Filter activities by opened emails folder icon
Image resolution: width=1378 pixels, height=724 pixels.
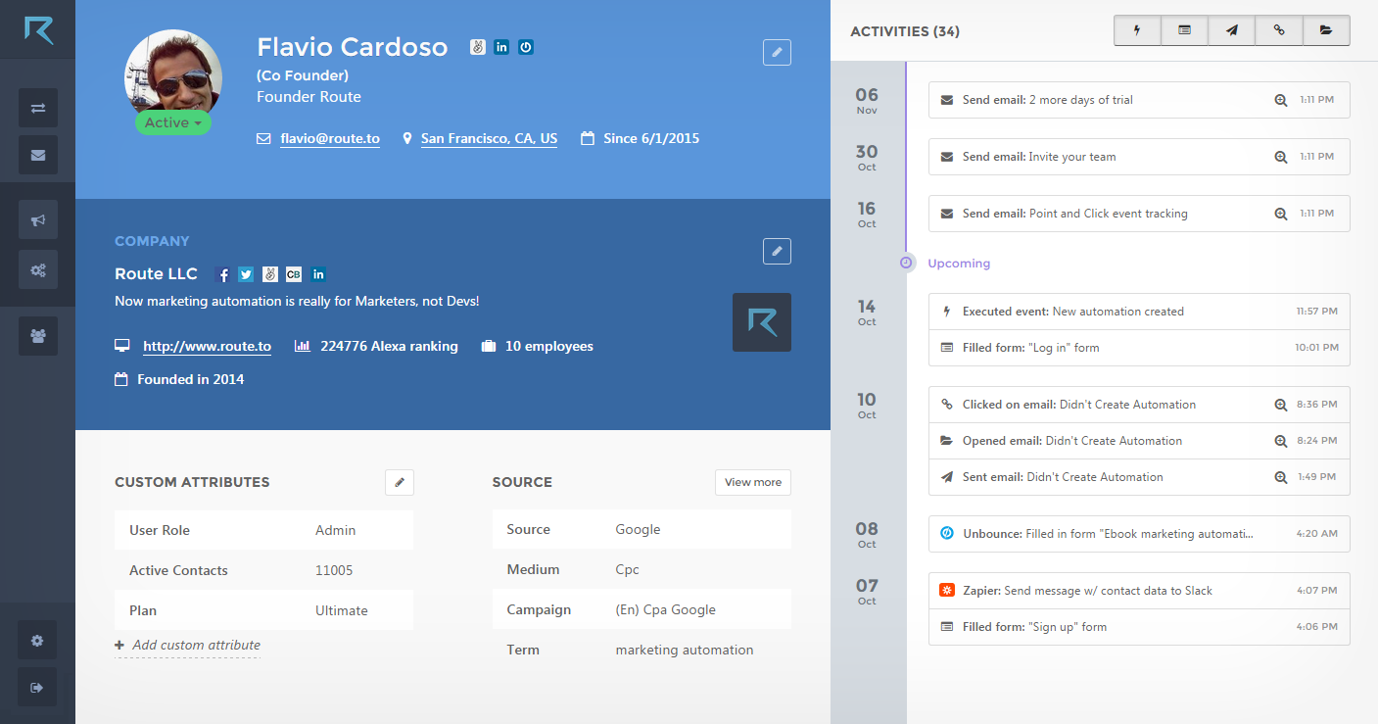[x=1326, y=30]
